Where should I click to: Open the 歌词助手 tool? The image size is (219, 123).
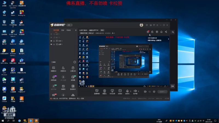click(x=73, y=87)
